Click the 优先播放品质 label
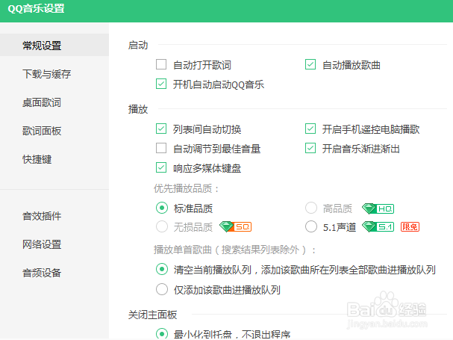 click(186, 188)
